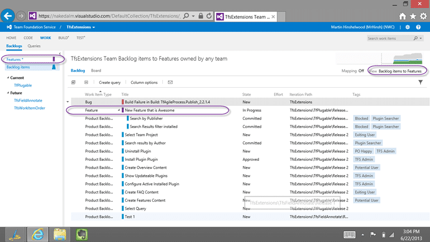
Task: Click the Team Foundation Service link
Action: (34, 27)
